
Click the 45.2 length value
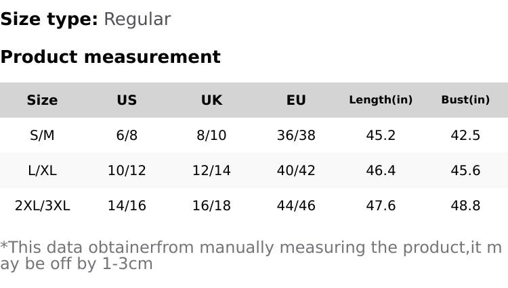coord(381,135)
